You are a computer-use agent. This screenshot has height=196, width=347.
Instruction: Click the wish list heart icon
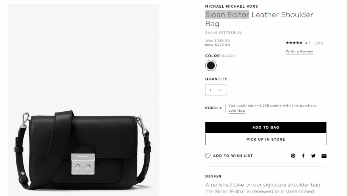207,156
